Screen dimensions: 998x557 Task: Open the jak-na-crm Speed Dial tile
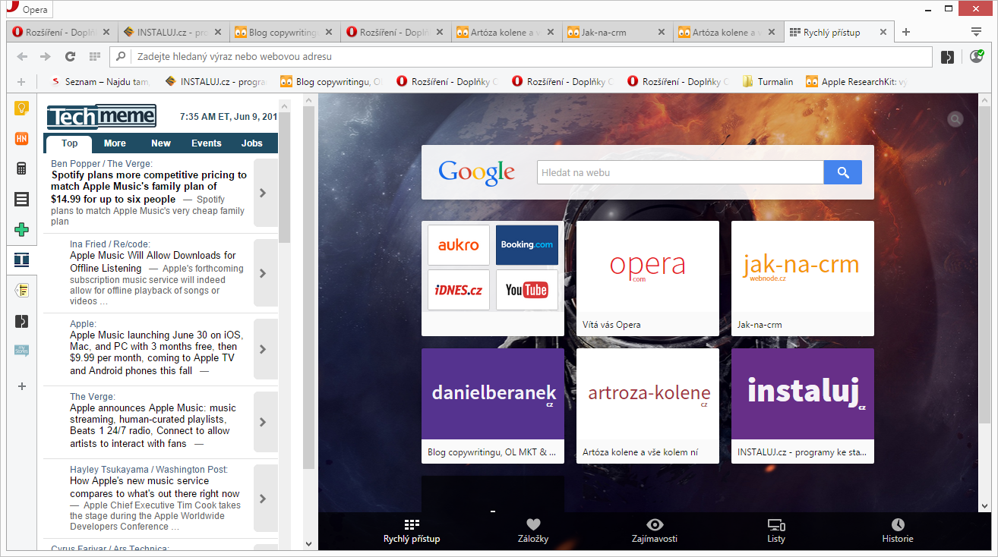[803, 278]
